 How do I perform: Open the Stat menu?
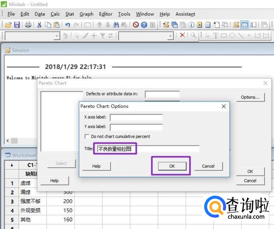[x=70, y=14]
